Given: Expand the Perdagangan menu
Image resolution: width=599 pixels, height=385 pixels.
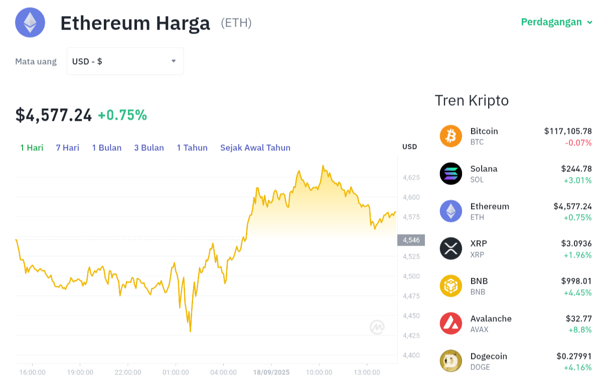Looking at the screenshot, I should (x=556, y=22).
